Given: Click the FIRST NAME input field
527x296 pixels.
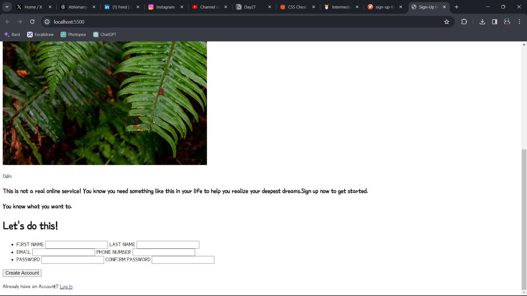Looking at the screenshot, I should pos(76,245).
